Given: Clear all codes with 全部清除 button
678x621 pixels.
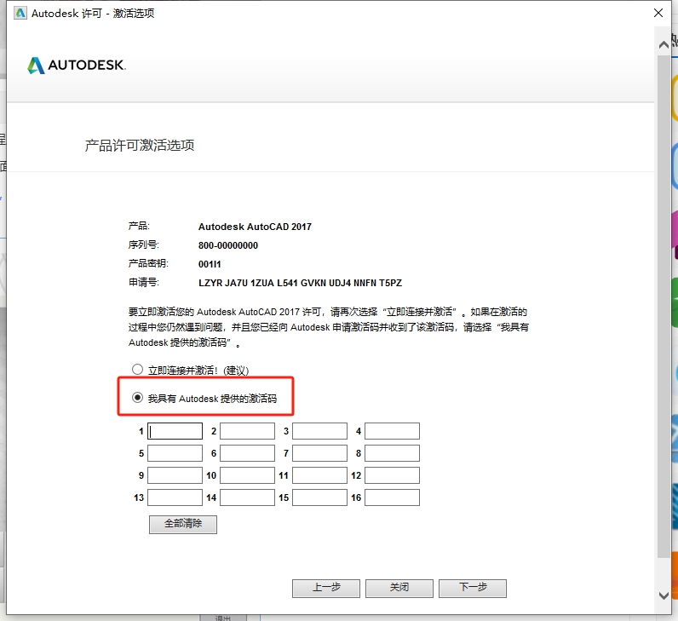Looking at the screenshot, I should 183,524.
